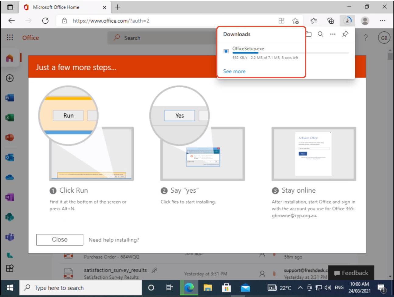Open OneNote from the Office sidebar
394x297 pixels.
10,197
